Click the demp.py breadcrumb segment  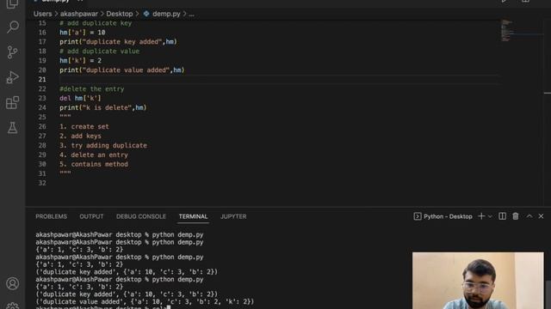click(x=162, y=14)
